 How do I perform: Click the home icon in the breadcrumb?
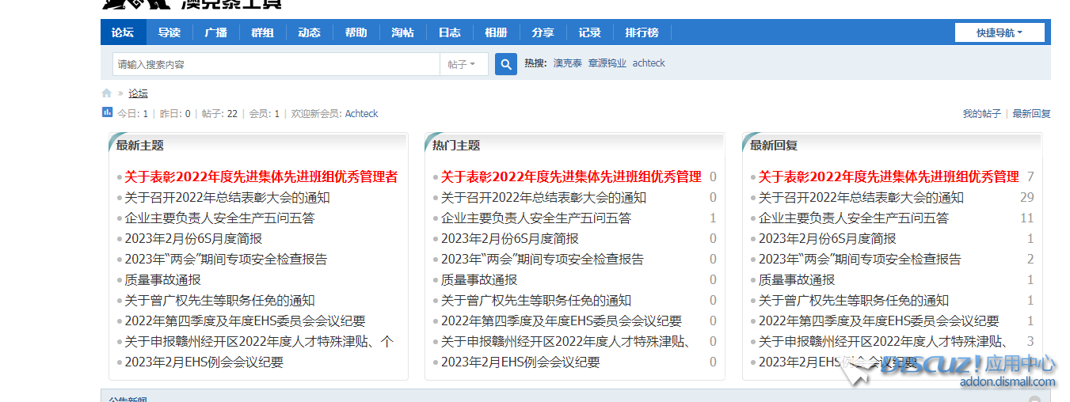[x=107, y=93]
